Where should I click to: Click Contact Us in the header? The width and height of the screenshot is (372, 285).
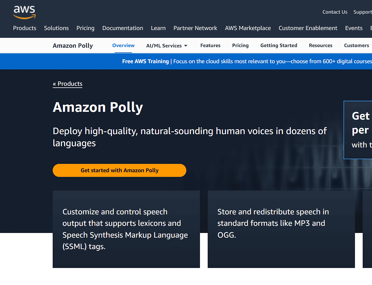coord(335,12)
